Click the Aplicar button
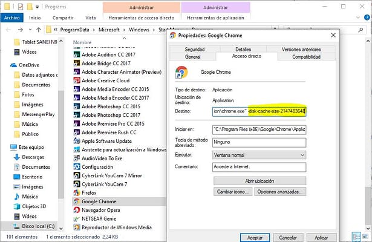The height and width of the screenshot is (242, 372). point(321,238)
